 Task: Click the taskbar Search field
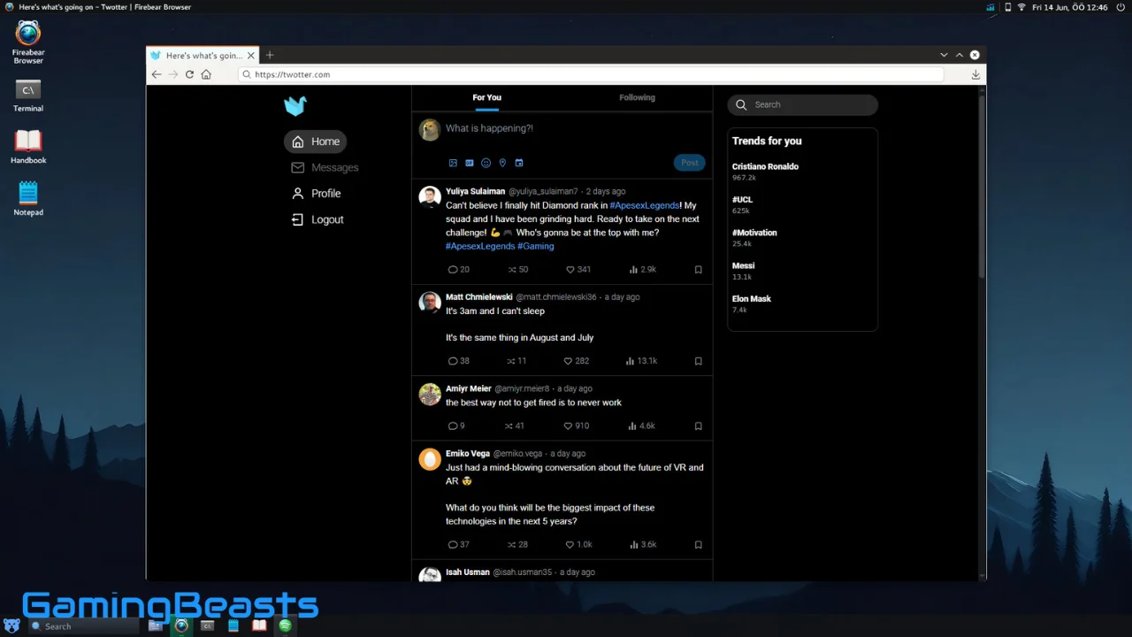coord(83,626)
